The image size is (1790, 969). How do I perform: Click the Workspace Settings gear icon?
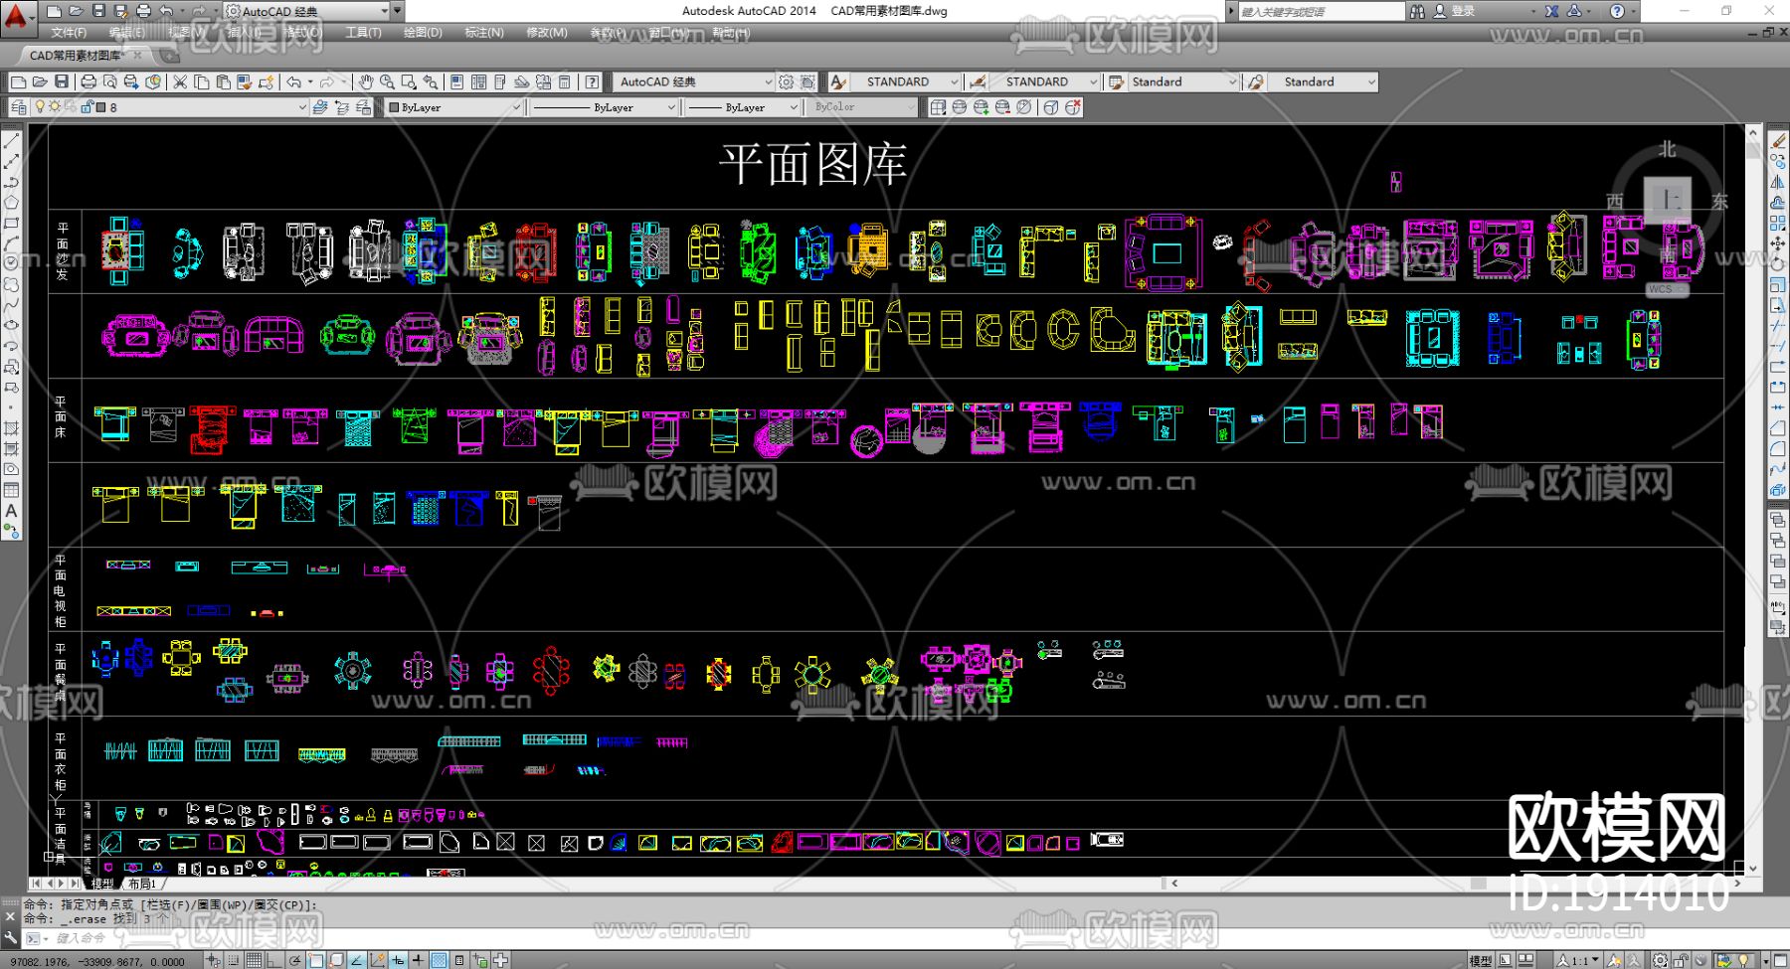787,81
